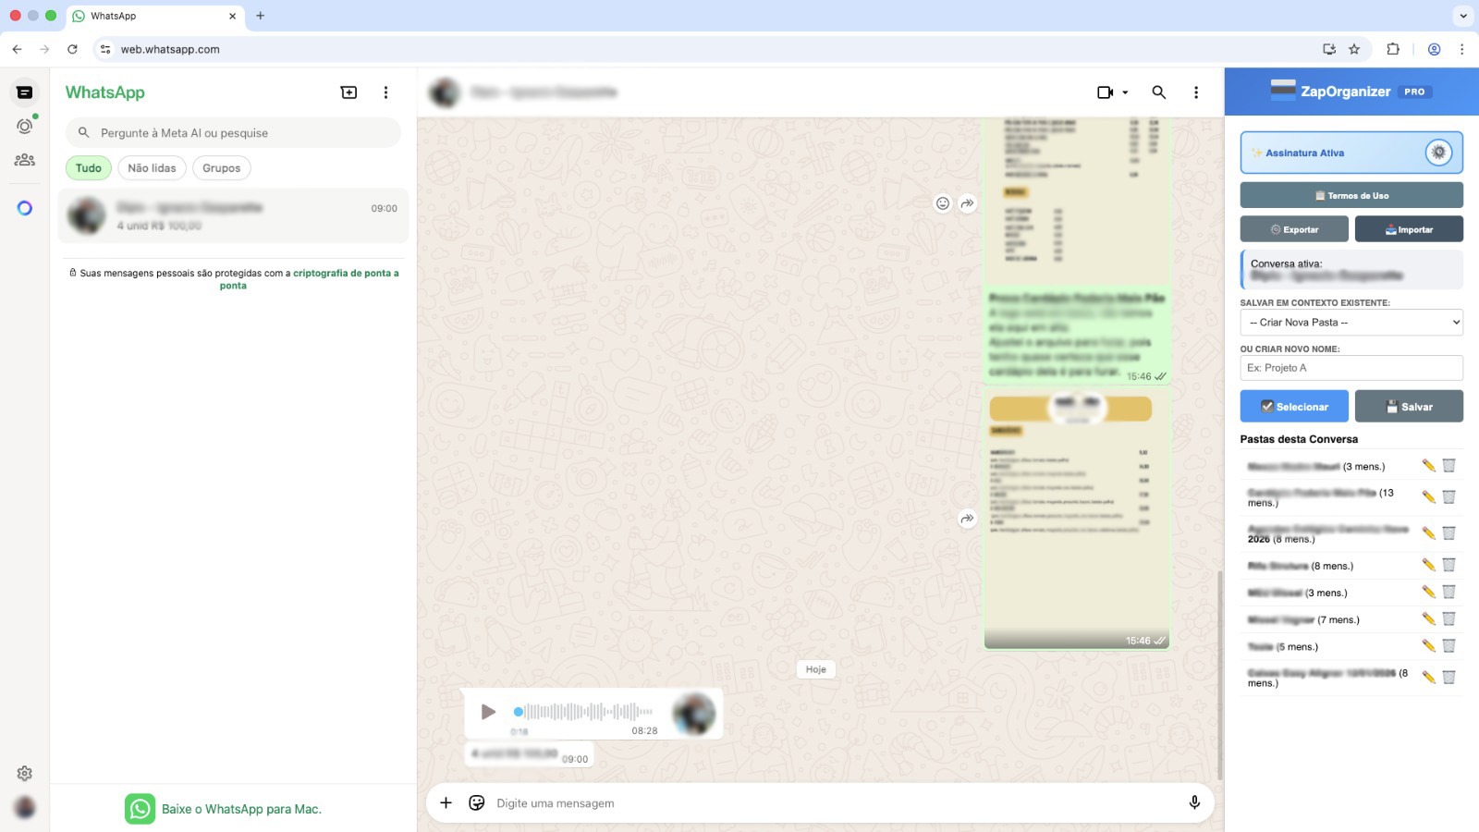Select the Status icon in the sidebar
Viewport: 1479px width, 832px height.
click(x=25, y=126)
